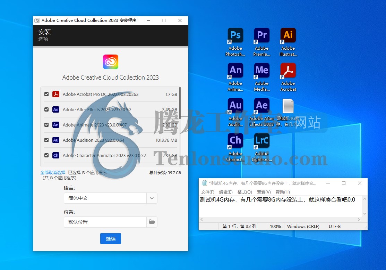Click the application list vertical scrollbar
Image resolution: width=386 pixels, height=270 pixels.
click(180, 103)
